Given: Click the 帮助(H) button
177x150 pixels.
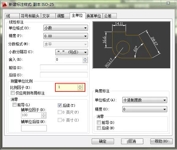Looking at the screenshot, I should (x=161, y=141).
